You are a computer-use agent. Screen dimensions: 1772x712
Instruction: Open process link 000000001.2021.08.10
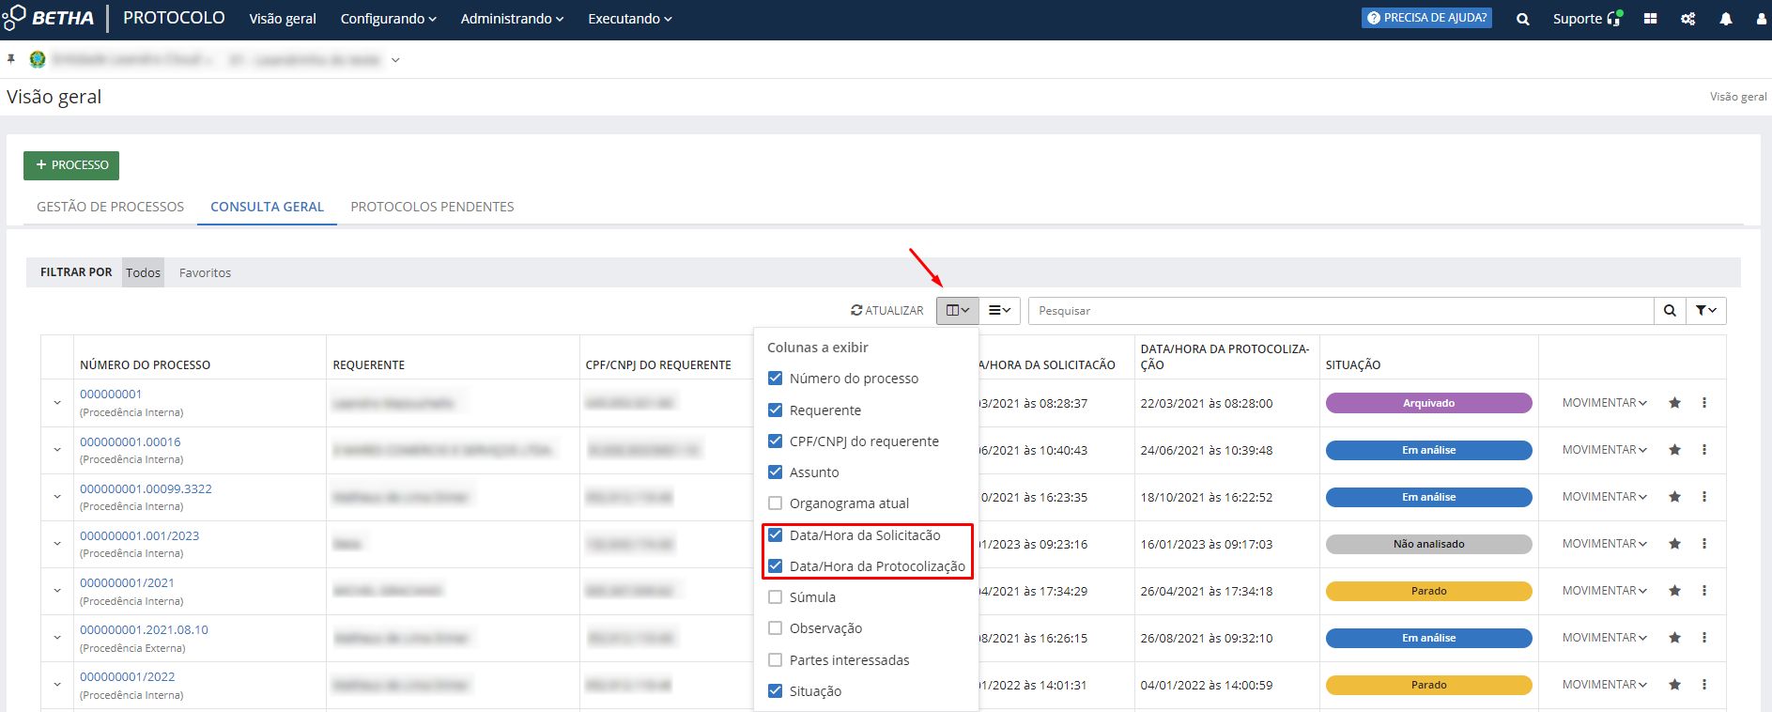pos(144,629)
